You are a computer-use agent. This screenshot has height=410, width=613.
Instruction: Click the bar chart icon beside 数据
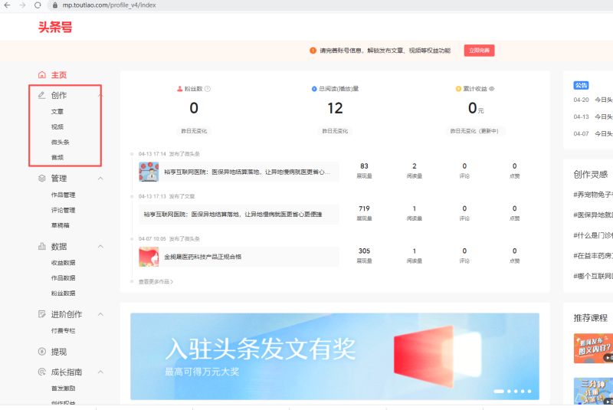pyautogui.click(x=42, y=246)
